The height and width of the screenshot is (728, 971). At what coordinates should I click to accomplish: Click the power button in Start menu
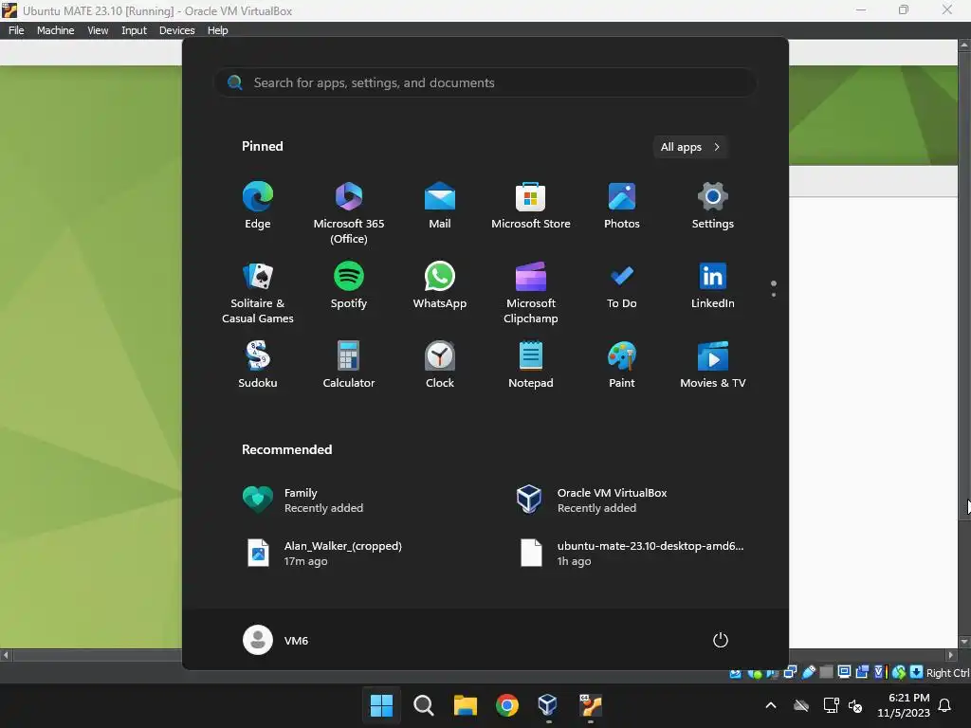(x=721, y=640)
